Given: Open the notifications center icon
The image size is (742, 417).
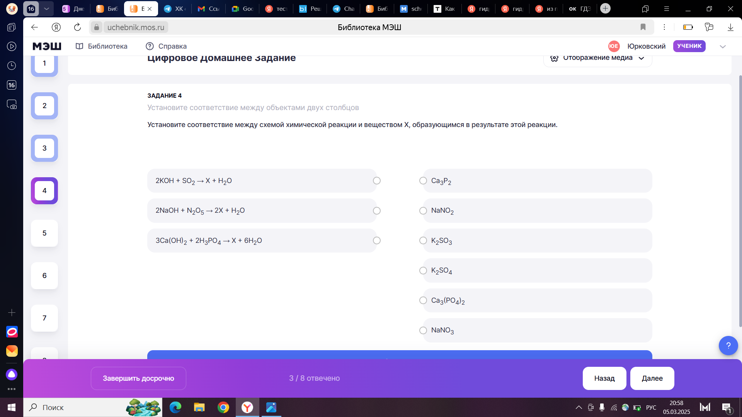Looking at the screenshot, I should tap(727, 407).
